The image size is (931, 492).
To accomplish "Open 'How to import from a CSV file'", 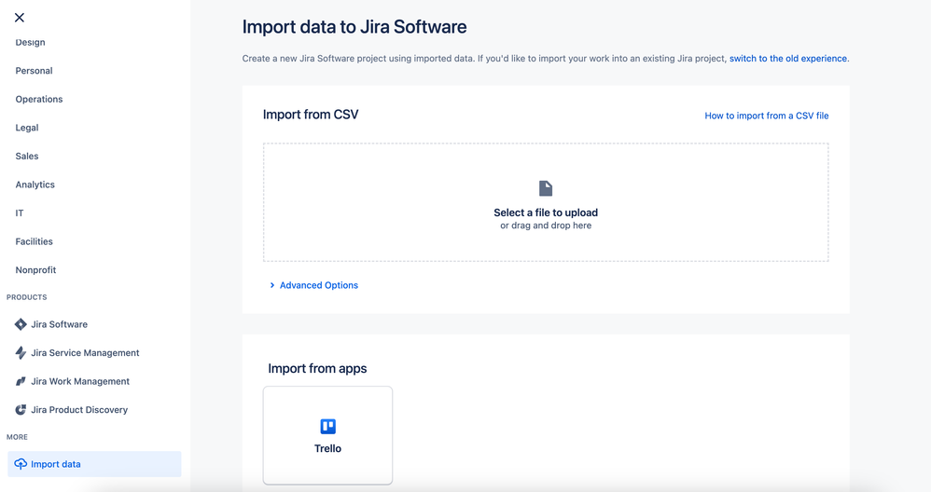I will tap(767, 116).
